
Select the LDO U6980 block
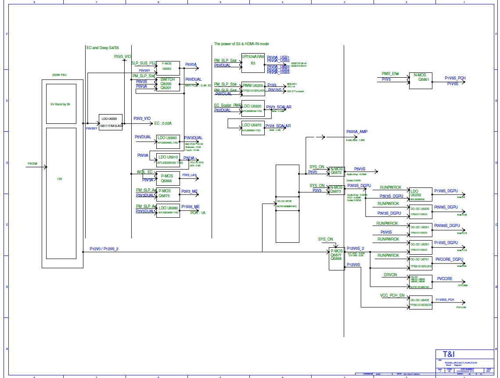click(168, 211)
